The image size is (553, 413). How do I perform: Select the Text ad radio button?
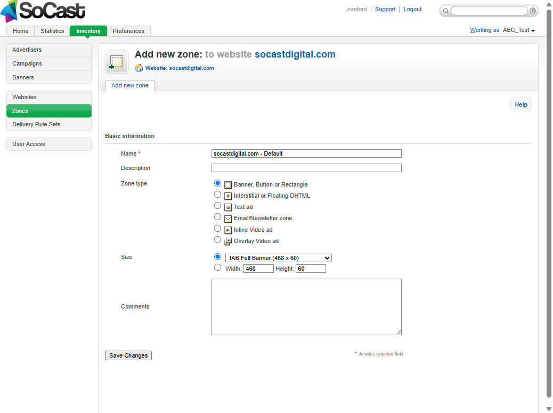tap(217, 206)
